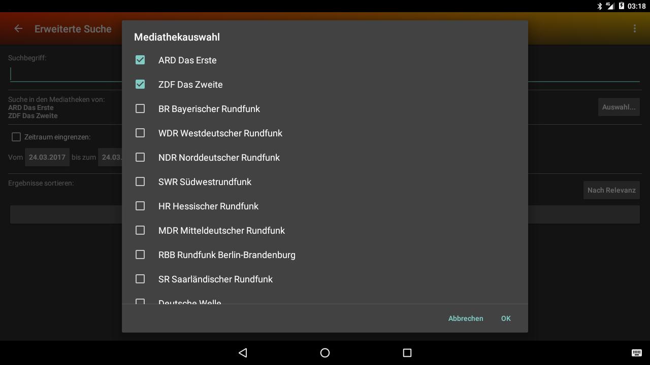The height and width of the screenshot is (365, 650).
Task: Tap the back arrow in Erweiterte Suche header
Action: [18, 29]
